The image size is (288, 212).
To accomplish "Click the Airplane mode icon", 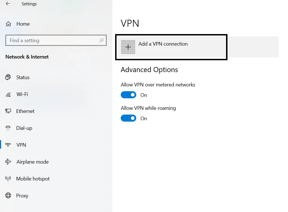I will (8, 162).
